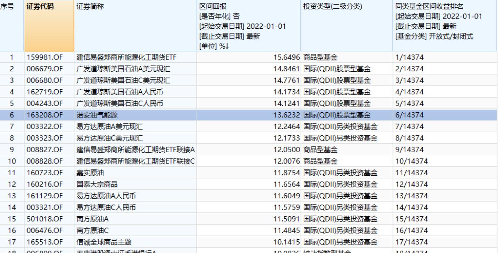Screen dimensions: 498x253
Task: Select return value 12.0500
Action: point(287,150)
